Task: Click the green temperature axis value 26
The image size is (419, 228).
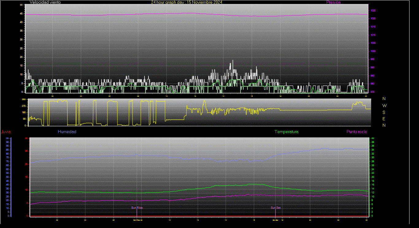Action: pyautogui.click(x=373, y=165)
